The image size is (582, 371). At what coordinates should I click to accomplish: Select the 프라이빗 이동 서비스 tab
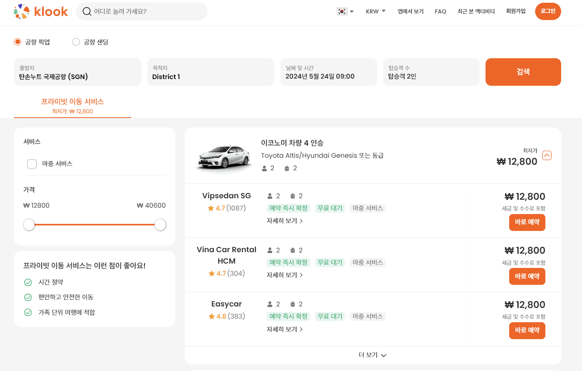72,106
